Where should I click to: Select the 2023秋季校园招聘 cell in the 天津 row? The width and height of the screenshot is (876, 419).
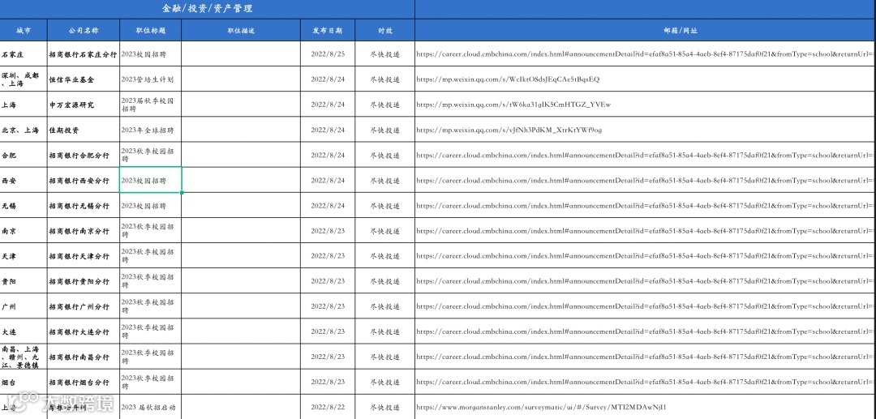[150, 255]
